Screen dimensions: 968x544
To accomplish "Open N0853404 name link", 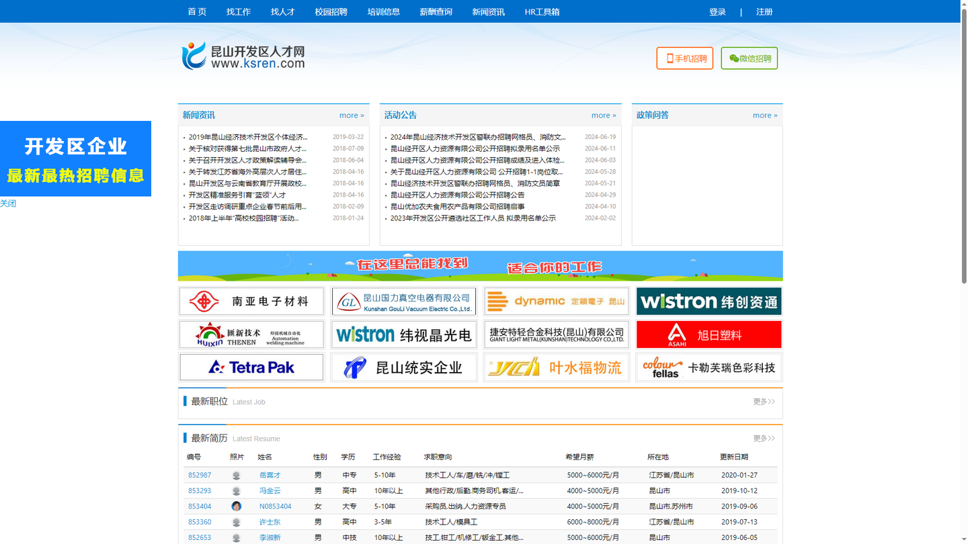I will [275, 506].
